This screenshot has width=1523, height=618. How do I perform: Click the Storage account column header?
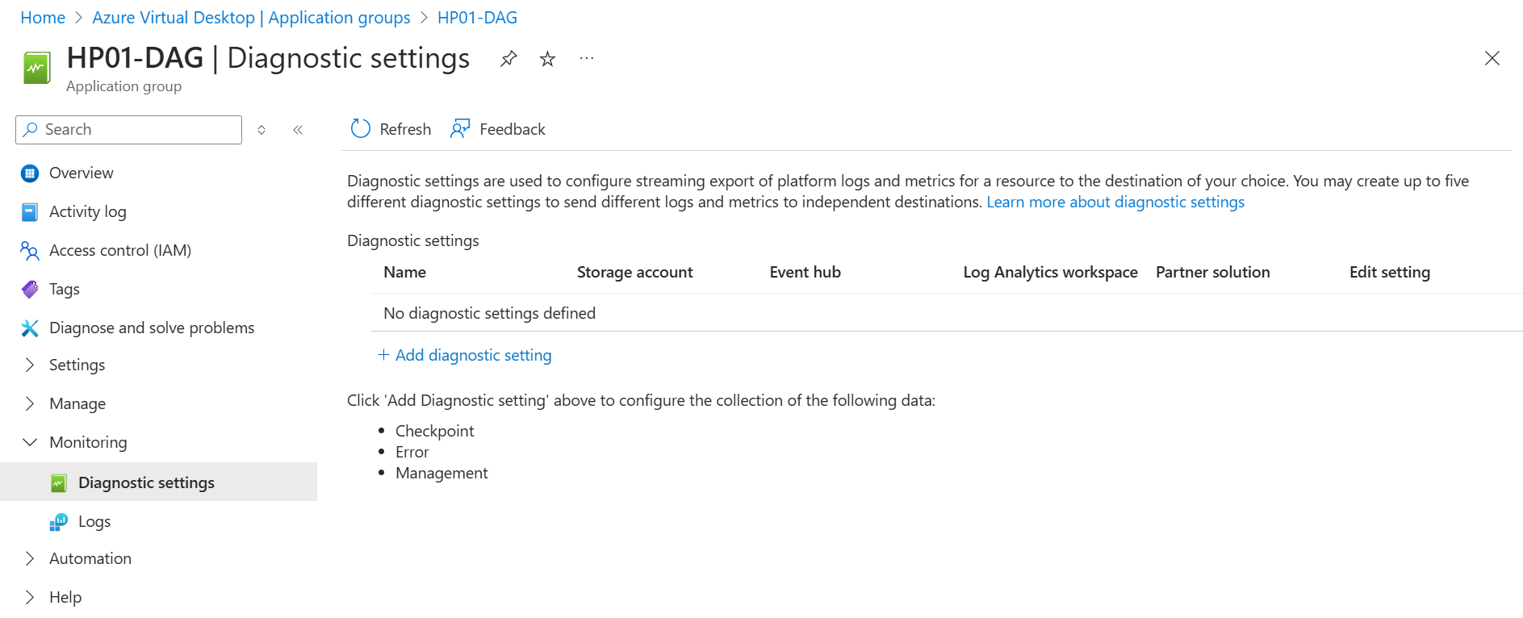click(x=635, y=273)
